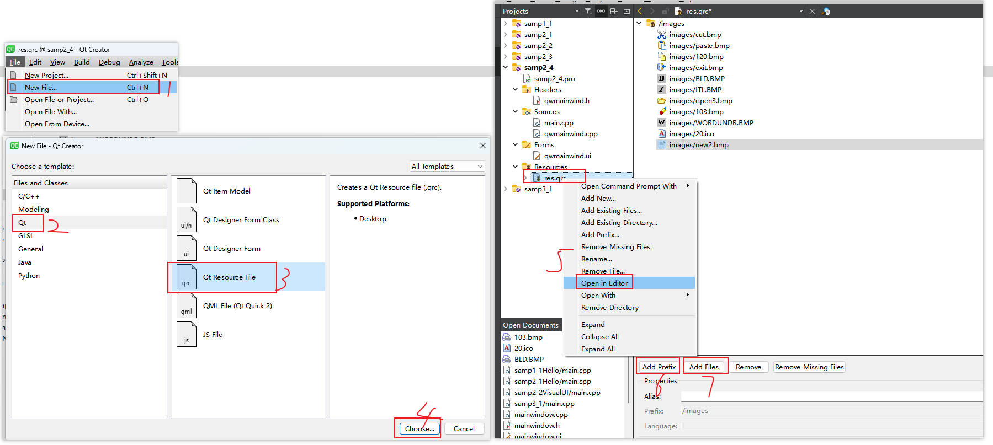The height and width of the screenshot is (445, 993).
Task: Click the JS File template icon
Action: pos(187,335)
